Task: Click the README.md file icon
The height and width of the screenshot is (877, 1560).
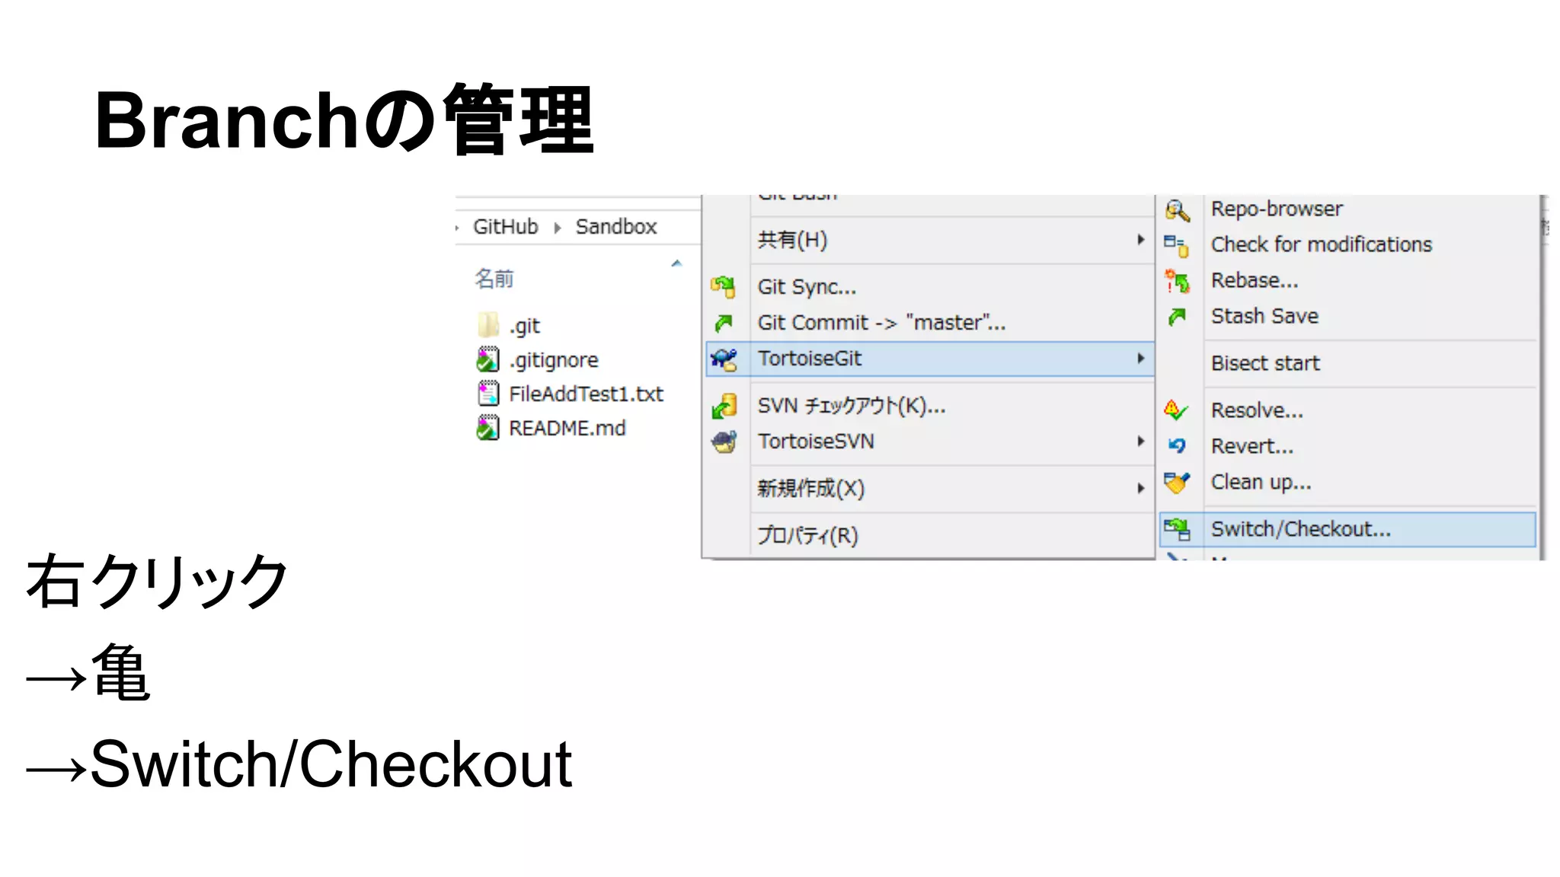Action: (488, 428)
